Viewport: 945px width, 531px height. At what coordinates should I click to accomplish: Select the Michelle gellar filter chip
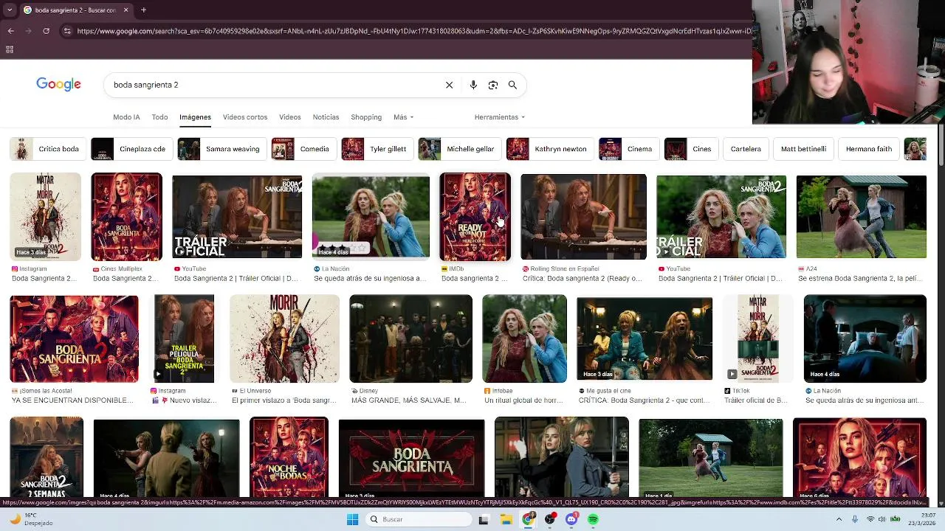point(458,149)
